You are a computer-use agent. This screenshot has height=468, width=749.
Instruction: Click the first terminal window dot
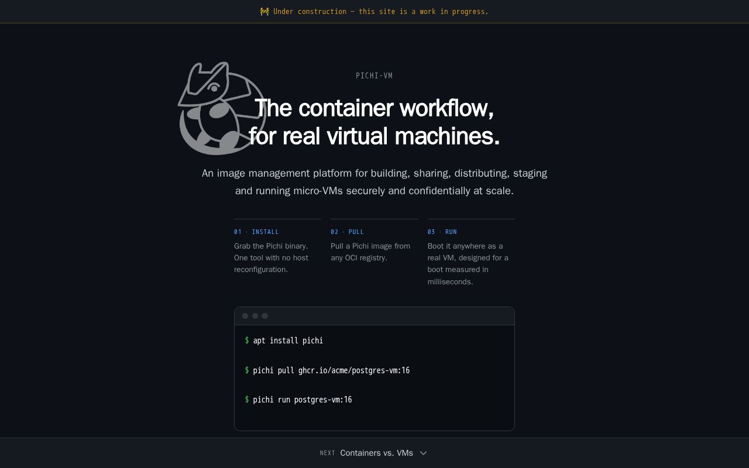click(x=245, y=316)
